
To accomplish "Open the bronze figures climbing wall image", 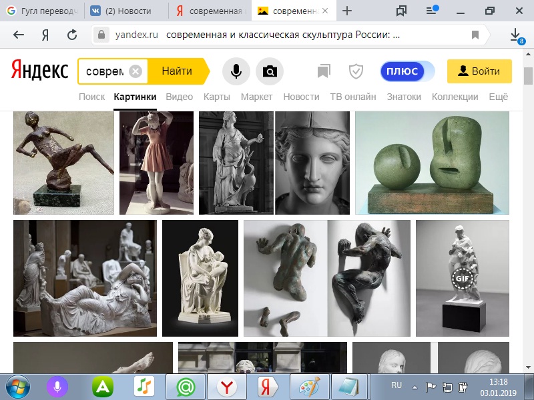I will (x=327, y=278).
